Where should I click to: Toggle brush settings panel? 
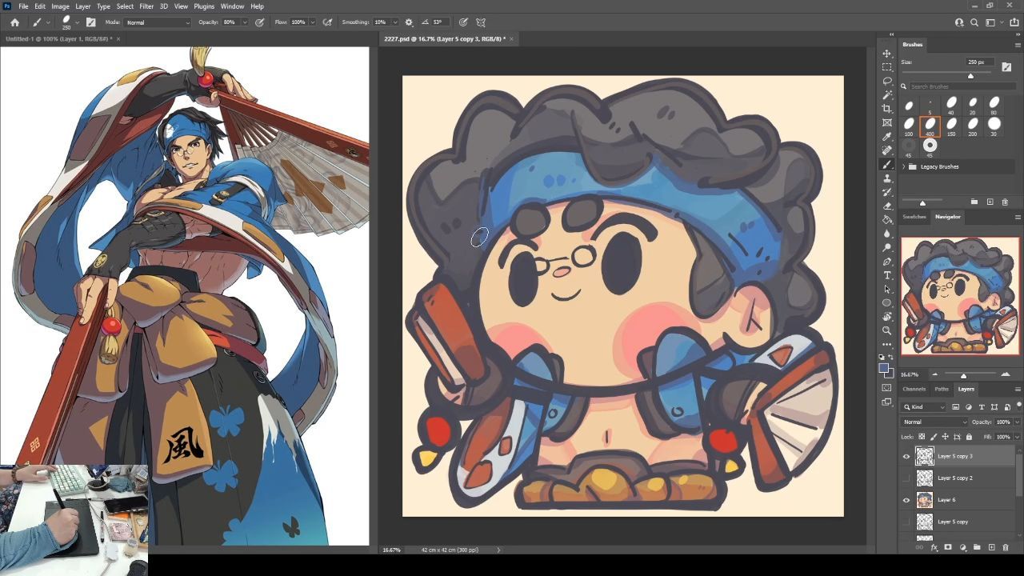90,22
